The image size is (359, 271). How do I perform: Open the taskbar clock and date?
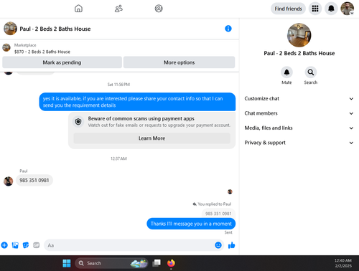pyautogui.click(x=343, y=263)
